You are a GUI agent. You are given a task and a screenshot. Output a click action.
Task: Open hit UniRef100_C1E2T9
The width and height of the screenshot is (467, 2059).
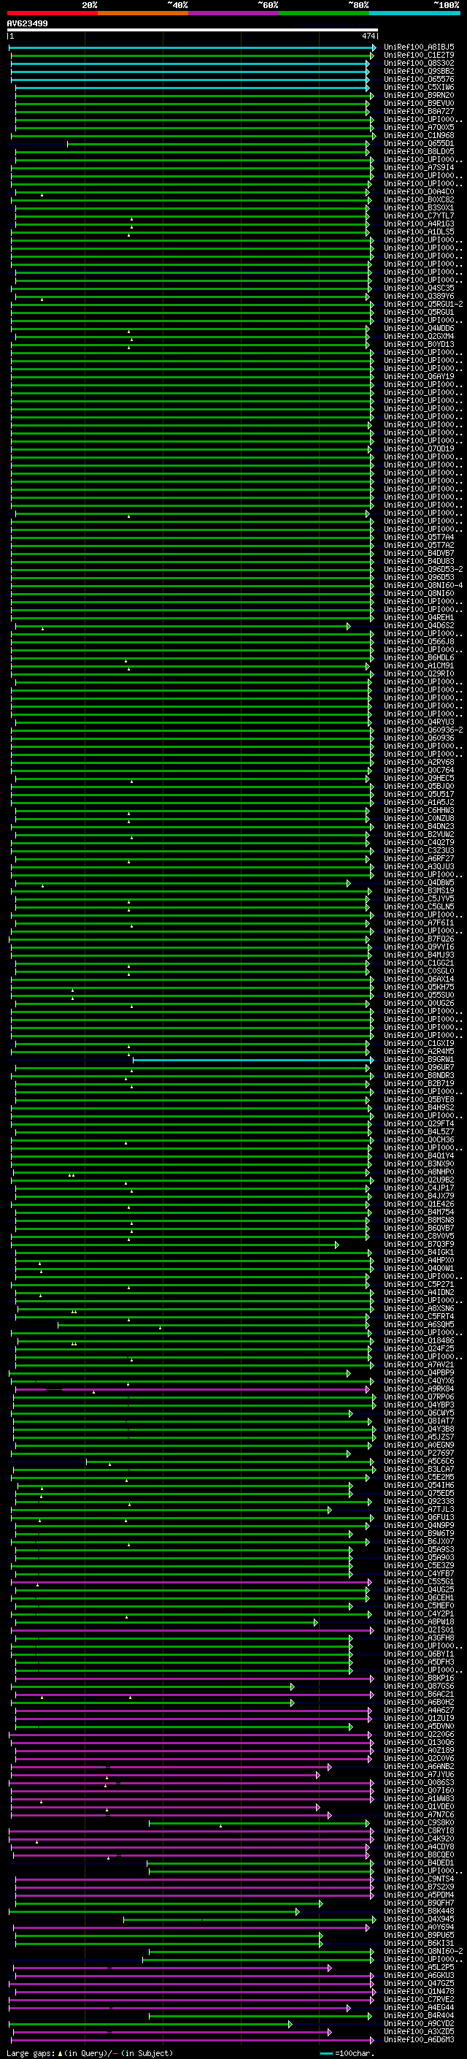tap(419, 56)
